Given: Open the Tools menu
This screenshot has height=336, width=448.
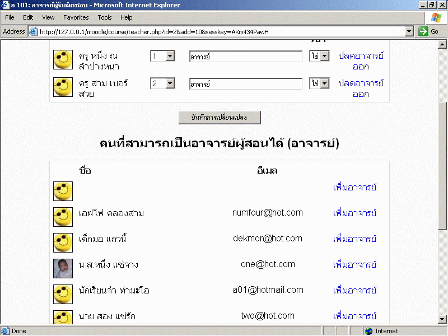Looking at the screenshot, I should coord(105,17).
